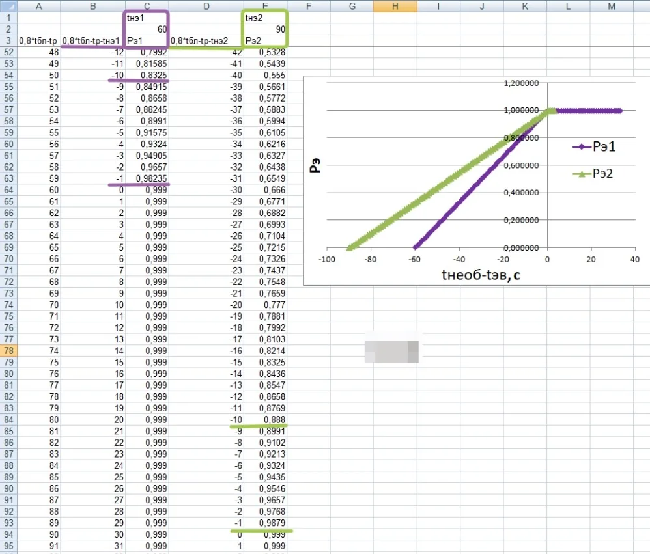The image size is (650, 554).
Task: Select the cell containing 0,888
Action: click(265, 420)
